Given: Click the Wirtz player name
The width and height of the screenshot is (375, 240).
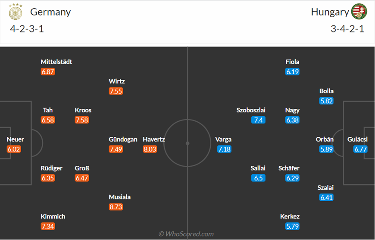Looking at the screenshot, I should [x=117, y=81].
